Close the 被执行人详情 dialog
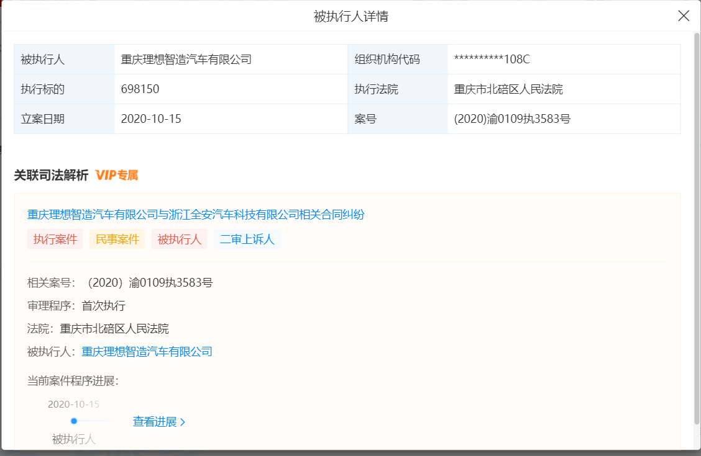The width and height of the screenshot is (701, 456). coord(684,16)
